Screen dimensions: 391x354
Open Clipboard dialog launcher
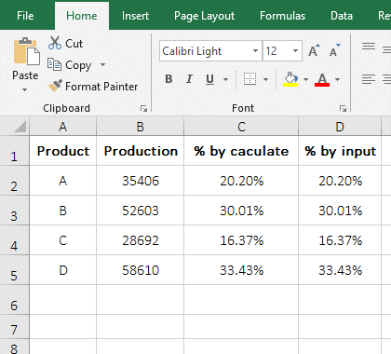[143, 108]
